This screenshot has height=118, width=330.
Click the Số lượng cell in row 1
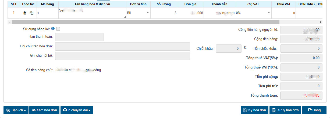click(164, 13)
